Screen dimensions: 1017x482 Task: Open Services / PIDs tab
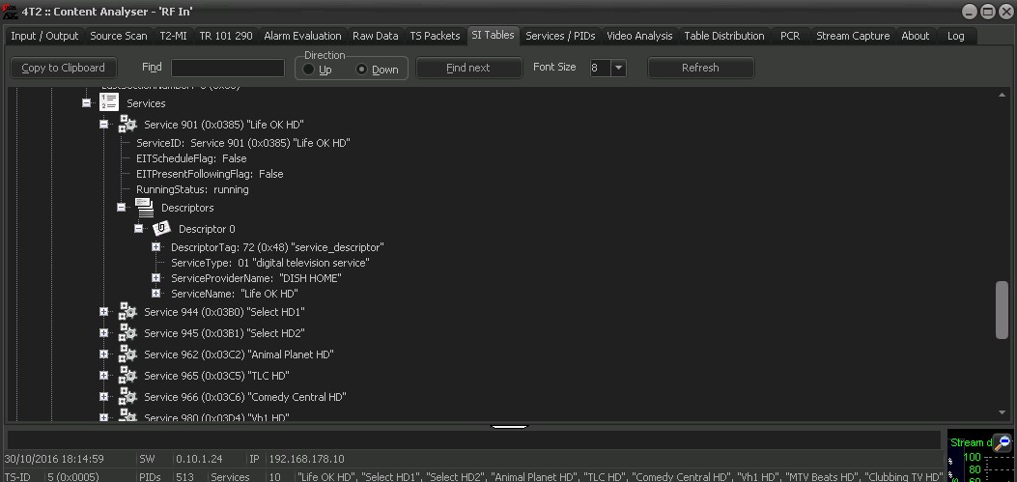tap(562, 37)
